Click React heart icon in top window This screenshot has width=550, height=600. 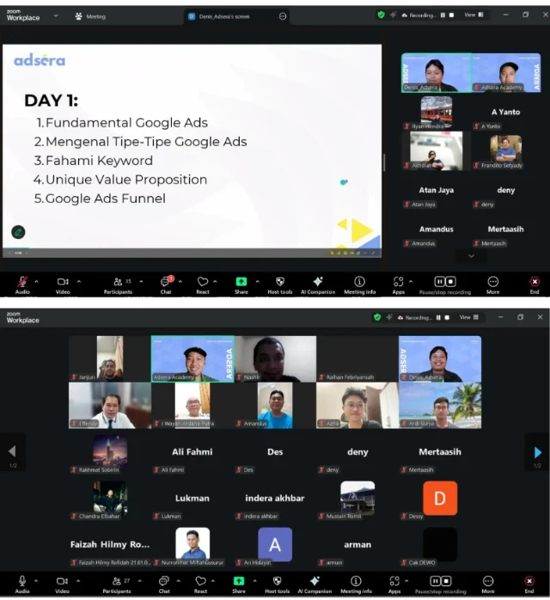(x=203, y=285)
